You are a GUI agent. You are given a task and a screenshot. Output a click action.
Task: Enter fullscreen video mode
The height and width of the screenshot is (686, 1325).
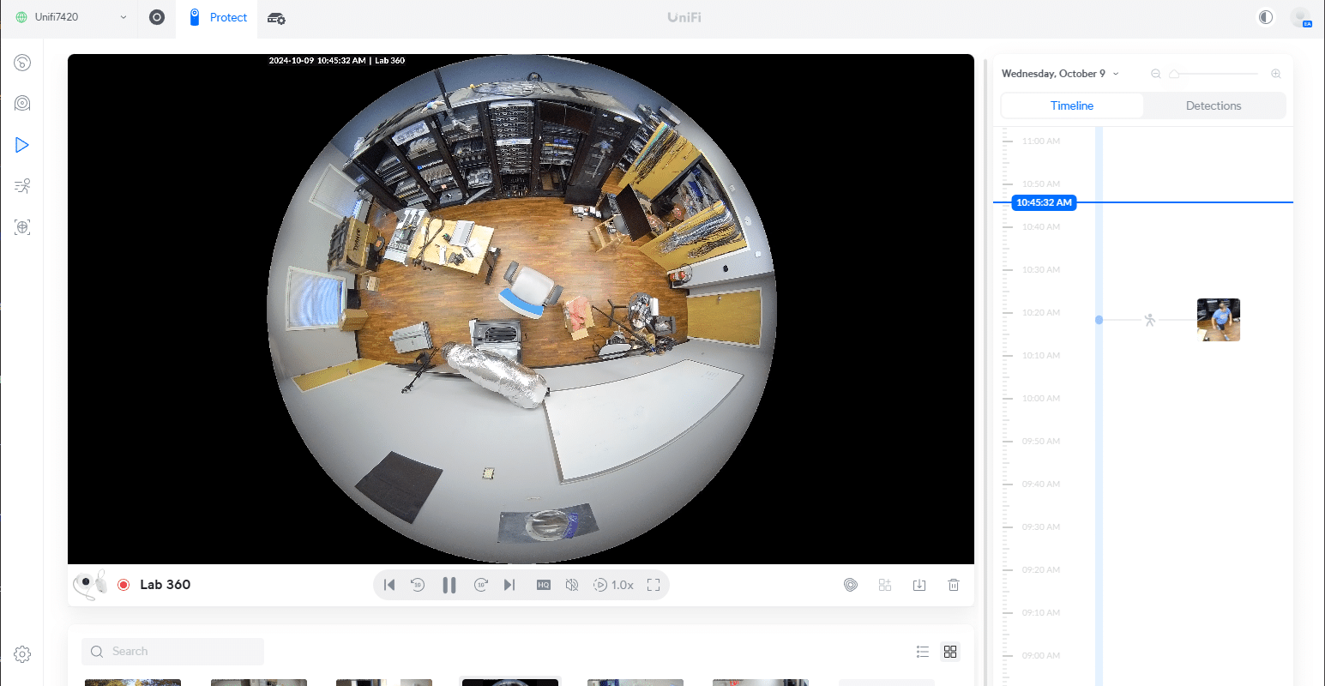[x=653, y=585]
